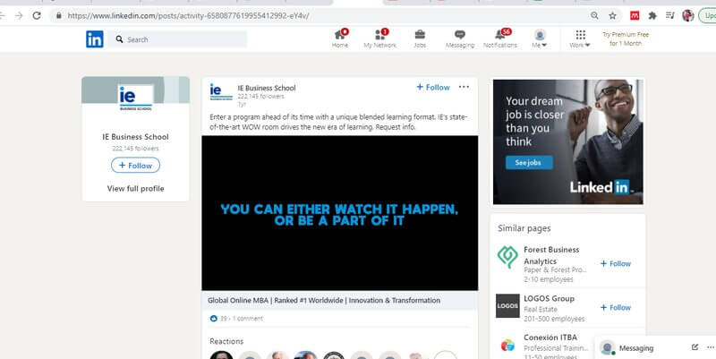Follow IE Business School from post header
This screenshot has width=716, height=359.
(x=433, y=87)
